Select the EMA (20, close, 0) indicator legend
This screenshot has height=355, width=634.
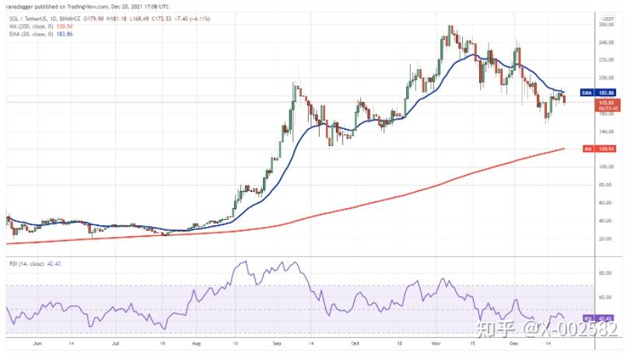point(40,34)
